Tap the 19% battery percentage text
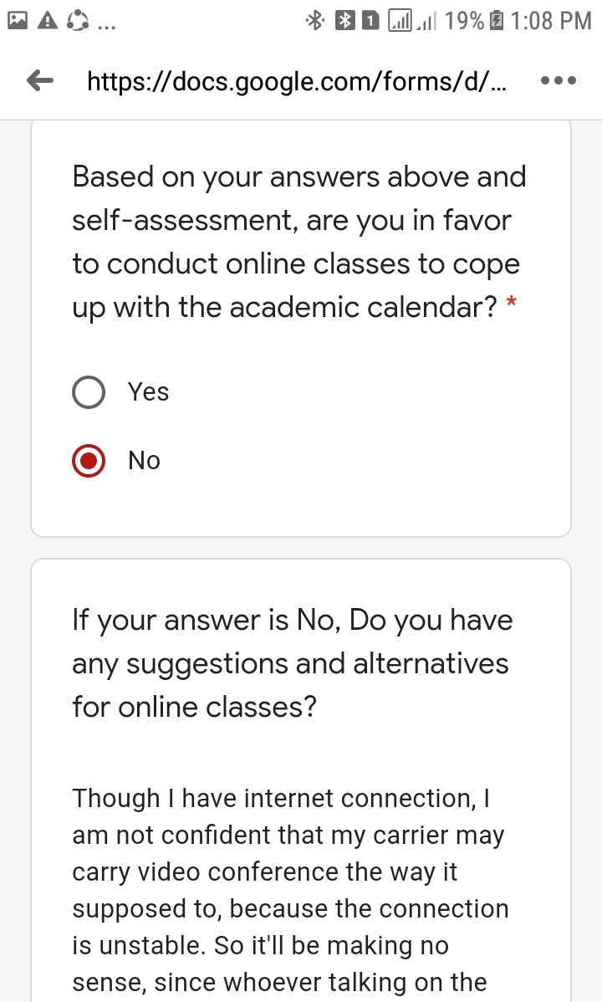 (x=465, y=21)
